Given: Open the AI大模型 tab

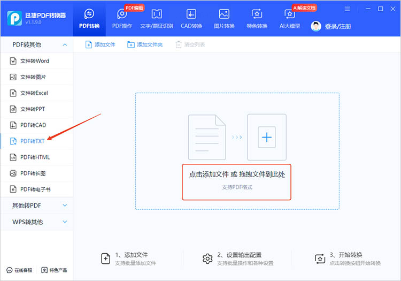Looking at the screenshot, I should (x=289, y=18).
